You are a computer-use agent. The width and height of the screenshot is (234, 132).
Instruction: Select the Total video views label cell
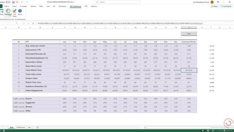42,74
